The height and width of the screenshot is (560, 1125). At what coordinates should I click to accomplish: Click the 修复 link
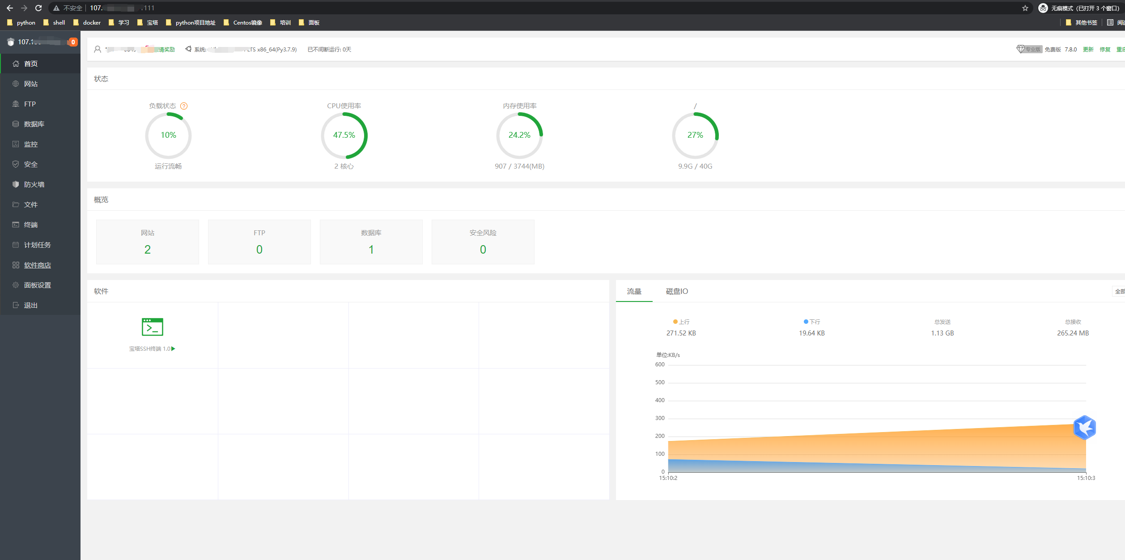[x=1105, y=49]
